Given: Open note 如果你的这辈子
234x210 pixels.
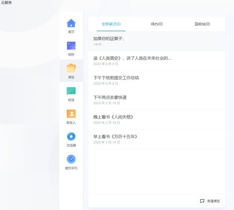Looking at the screenshot, I should tap(157, 41).
